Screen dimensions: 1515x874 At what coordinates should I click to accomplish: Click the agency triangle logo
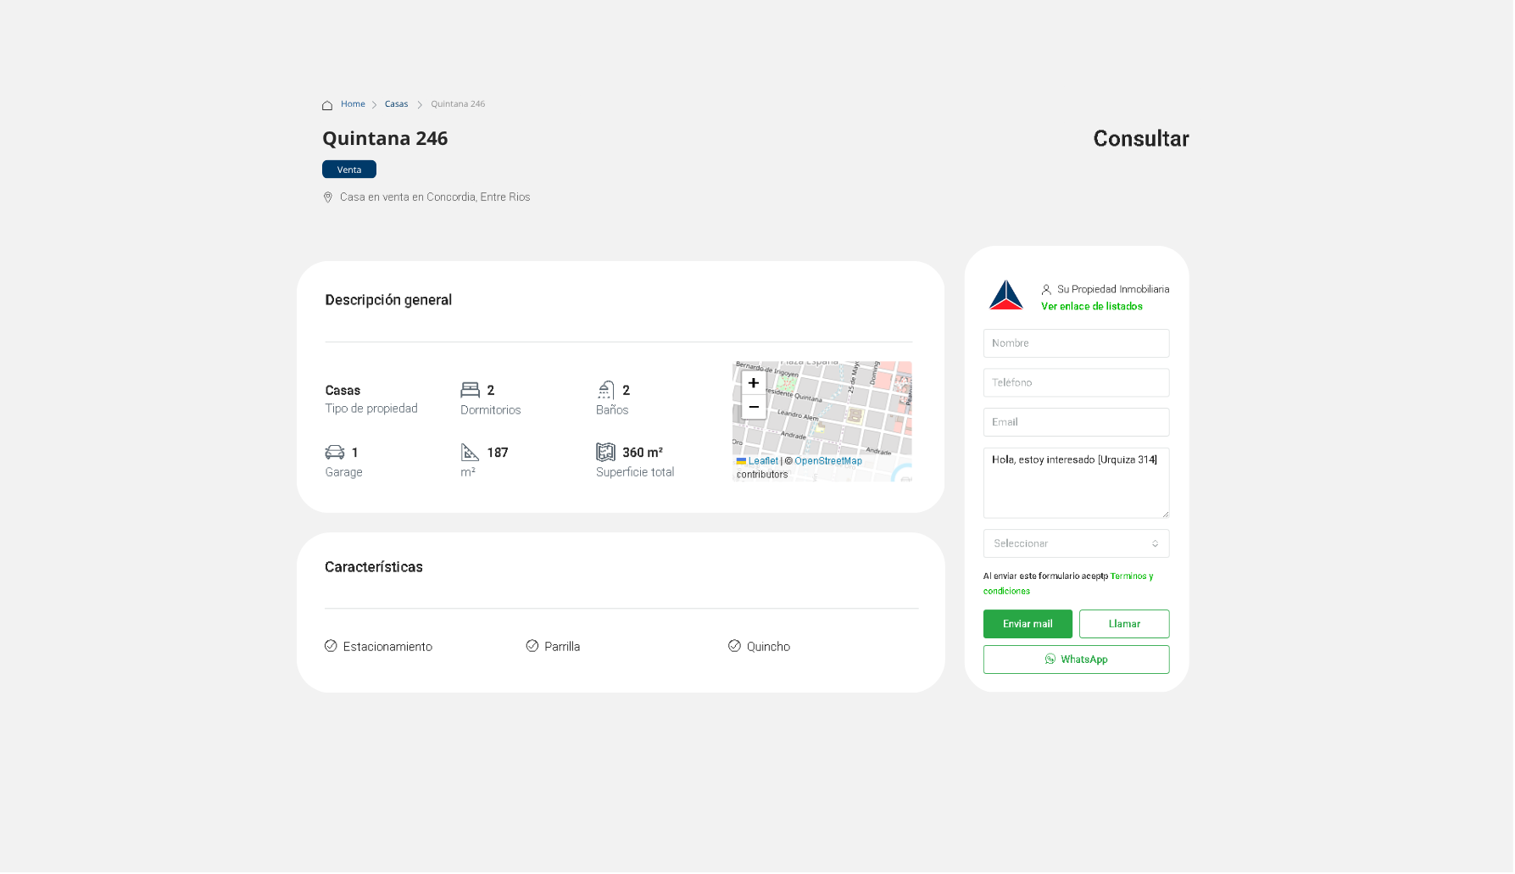coord(1005,296)
